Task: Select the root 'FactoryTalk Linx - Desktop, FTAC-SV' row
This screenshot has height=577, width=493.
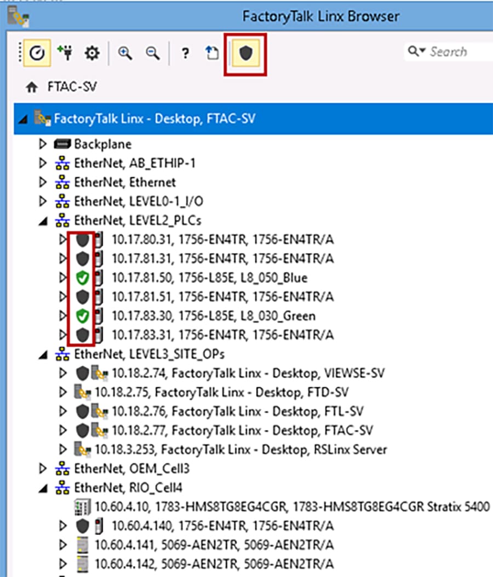Action: (x=253, y=119)
